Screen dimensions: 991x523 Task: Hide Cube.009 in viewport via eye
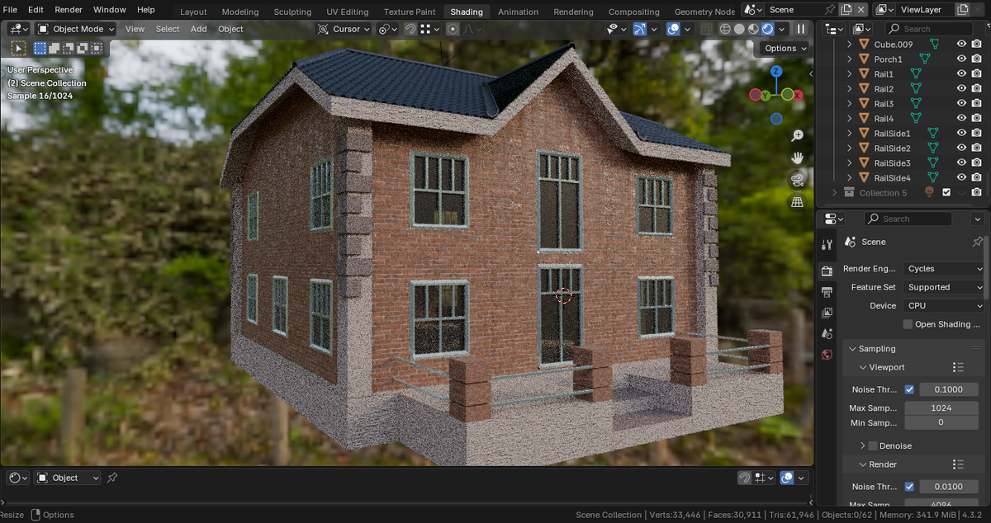[x=961, y=44]
